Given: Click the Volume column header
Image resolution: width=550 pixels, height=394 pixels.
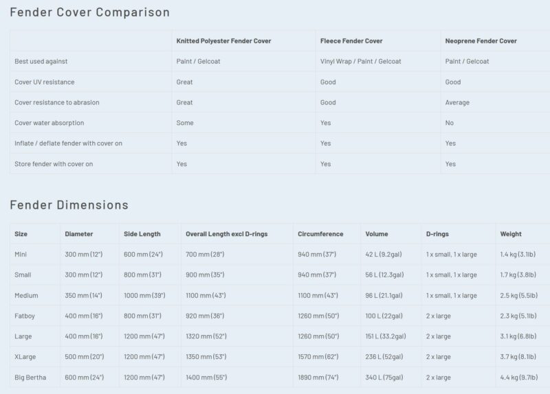Looking at the screenshot, I should click(x=377, y=234).
